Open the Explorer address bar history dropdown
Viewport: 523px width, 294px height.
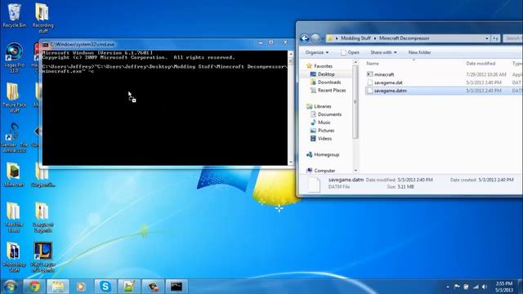[x=487, y=38]
